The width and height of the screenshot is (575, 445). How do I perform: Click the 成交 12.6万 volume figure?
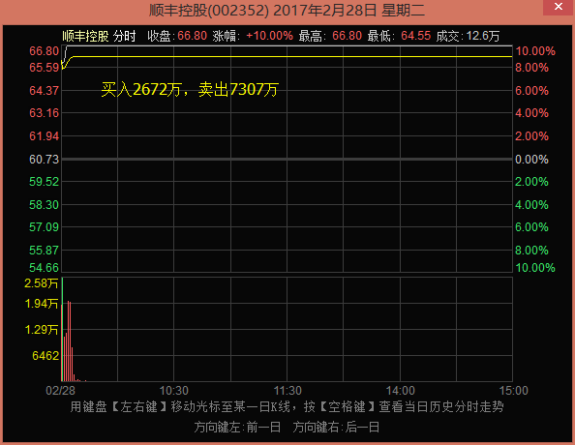pyautogui.click(x=483, y=36)
